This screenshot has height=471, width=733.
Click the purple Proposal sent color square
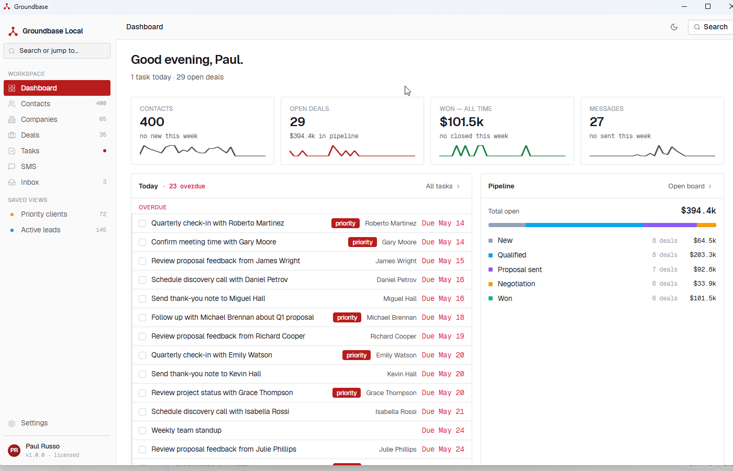(491, 270)
